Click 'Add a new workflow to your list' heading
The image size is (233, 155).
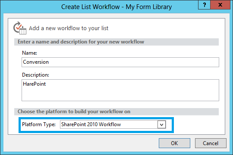click(x=69, y=28)
